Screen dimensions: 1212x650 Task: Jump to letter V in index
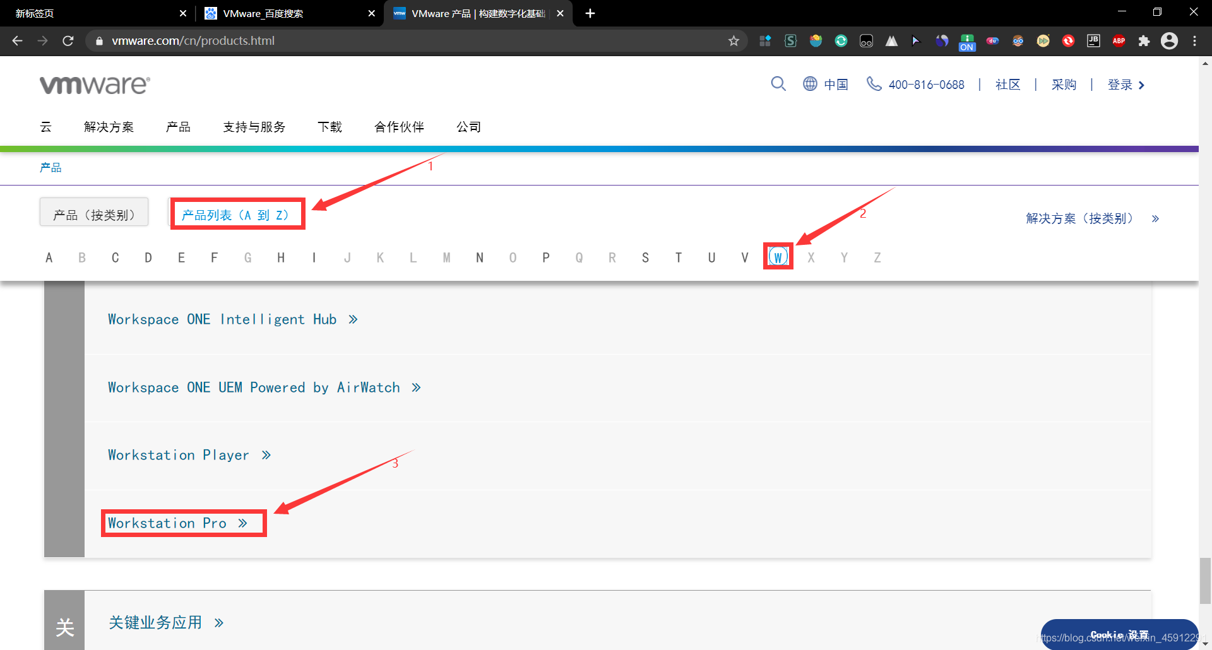(x=745, y=257)
